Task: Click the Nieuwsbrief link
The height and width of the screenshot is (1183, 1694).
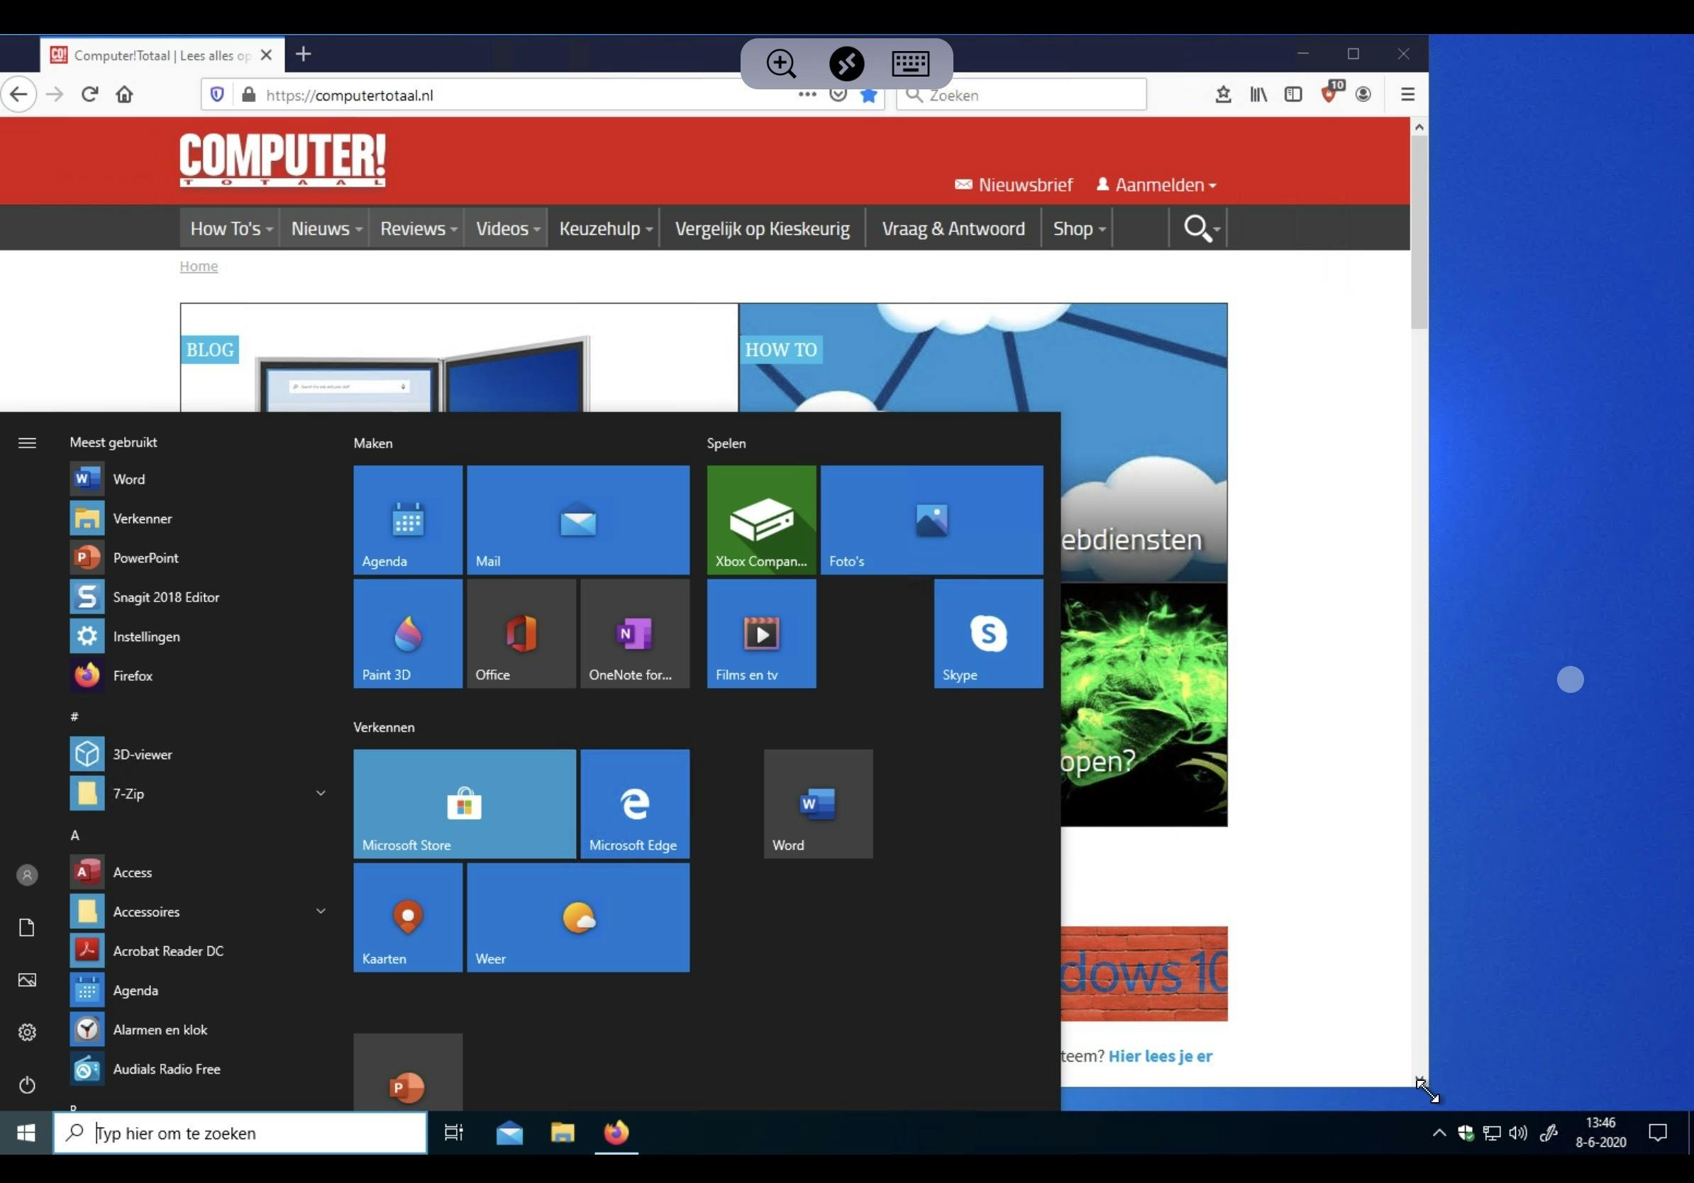Action: coord(1024,184)
